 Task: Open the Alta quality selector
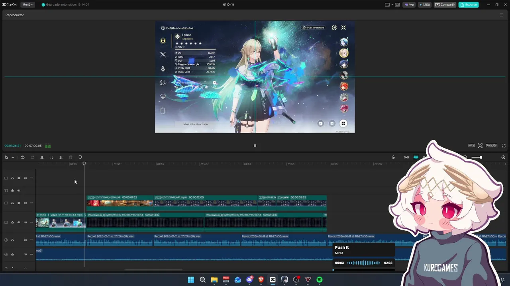pyautogui.click(x=471, y=146)
